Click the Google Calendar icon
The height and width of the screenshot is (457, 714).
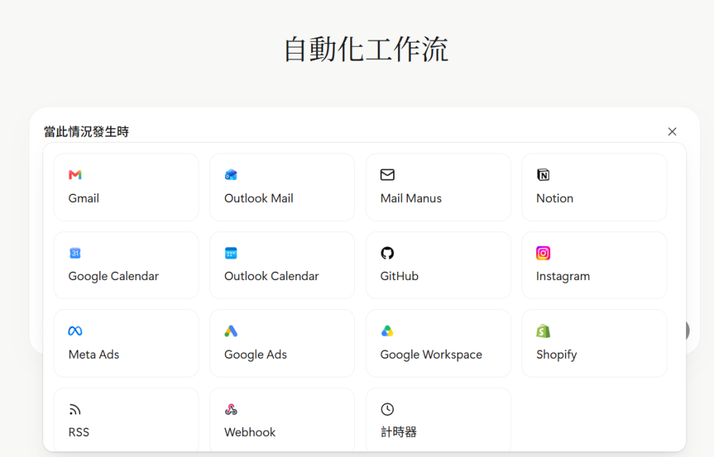tap(75, 253)
